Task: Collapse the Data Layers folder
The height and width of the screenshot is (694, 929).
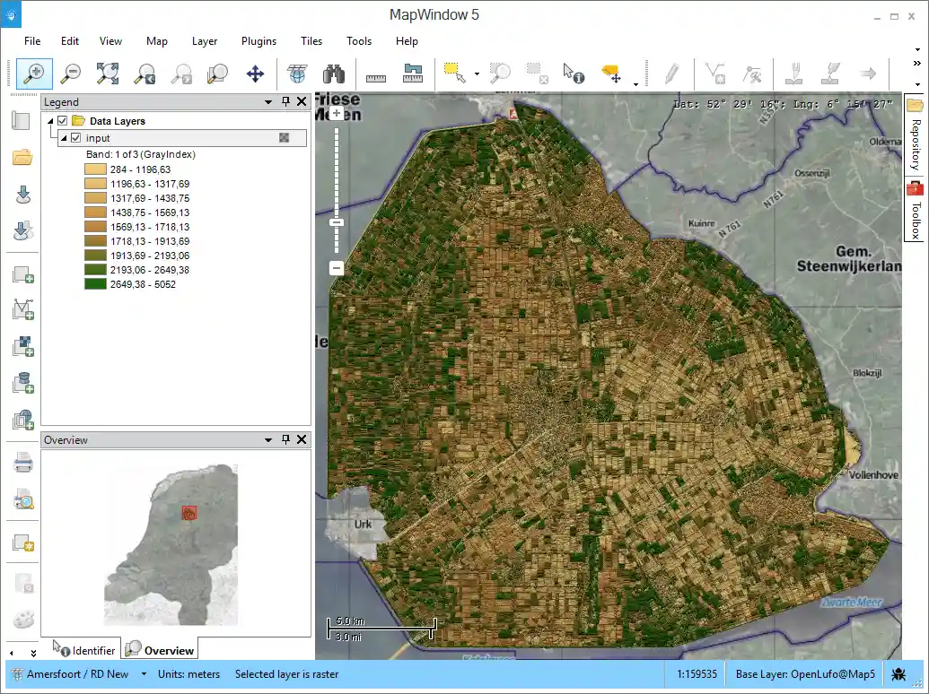Action: pyautogui.click(x=49, y=120)
